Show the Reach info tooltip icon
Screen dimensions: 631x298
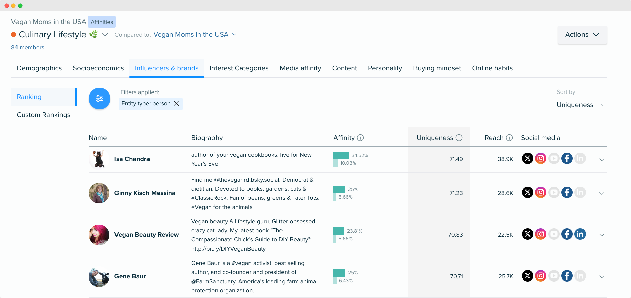tap(509, 138)
